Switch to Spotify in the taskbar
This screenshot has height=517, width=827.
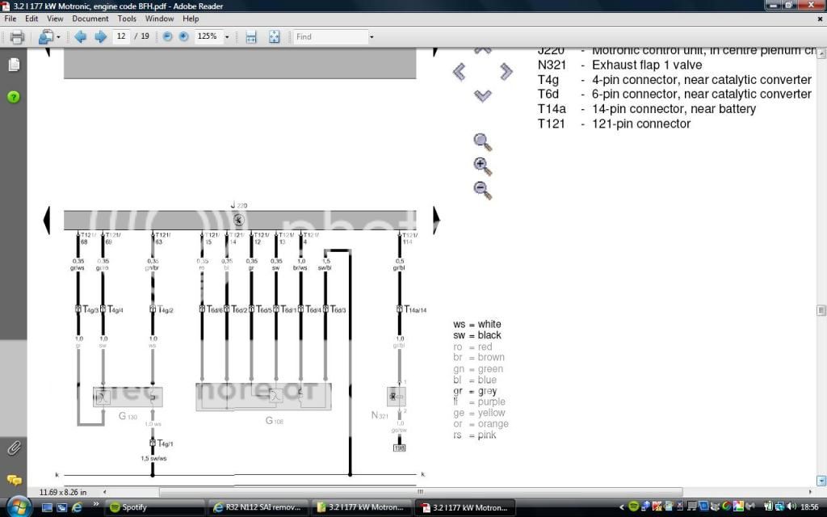pyautogui.click(x=153, y=507)
